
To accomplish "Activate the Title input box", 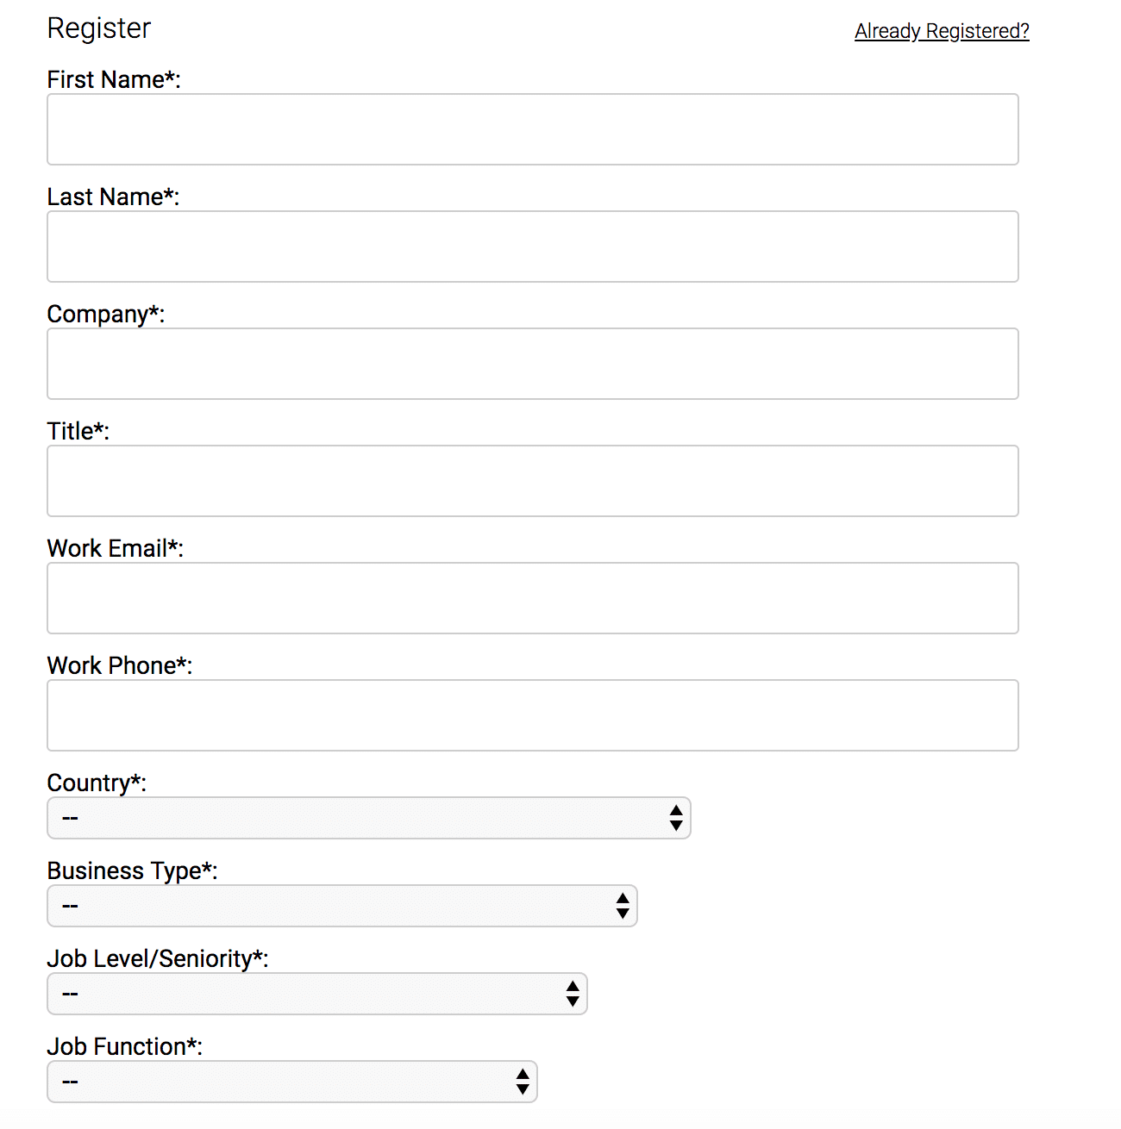I will point(533,481).
